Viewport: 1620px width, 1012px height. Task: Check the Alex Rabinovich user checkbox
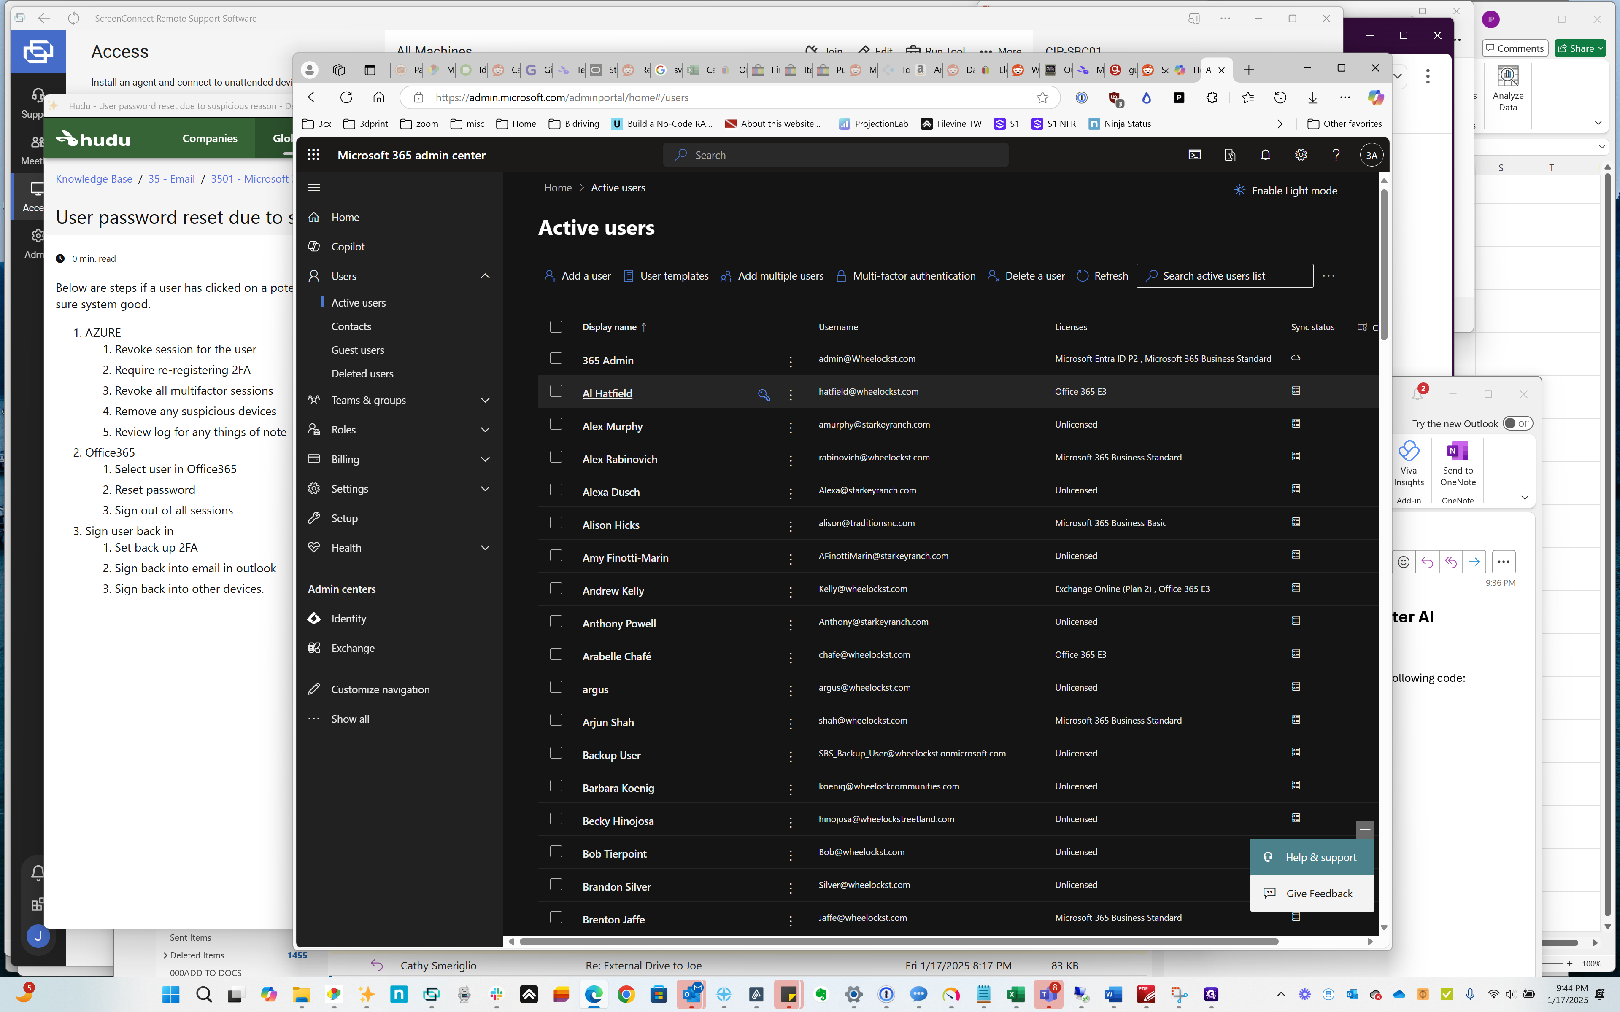(556, 457)
